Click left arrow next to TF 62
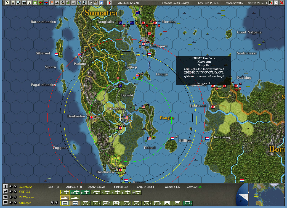Viewport: 287px width, 208px height. tap(11, 197)
